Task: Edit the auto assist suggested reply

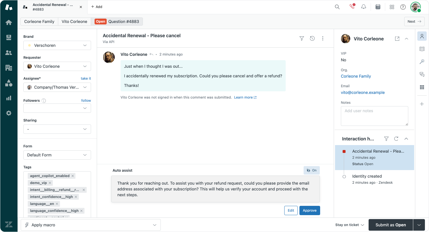Action: click(291, 210)
